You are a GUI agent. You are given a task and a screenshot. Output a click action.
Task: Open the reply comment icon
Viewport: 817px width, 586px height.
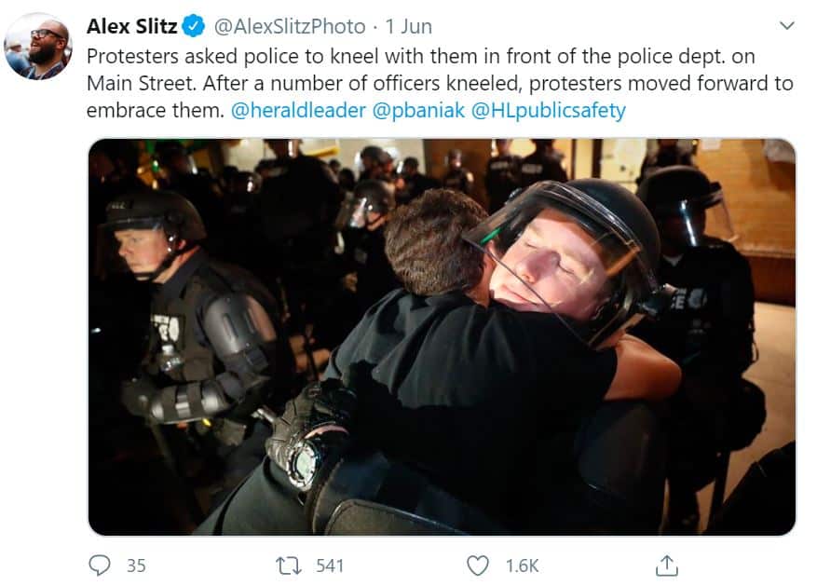100,566
